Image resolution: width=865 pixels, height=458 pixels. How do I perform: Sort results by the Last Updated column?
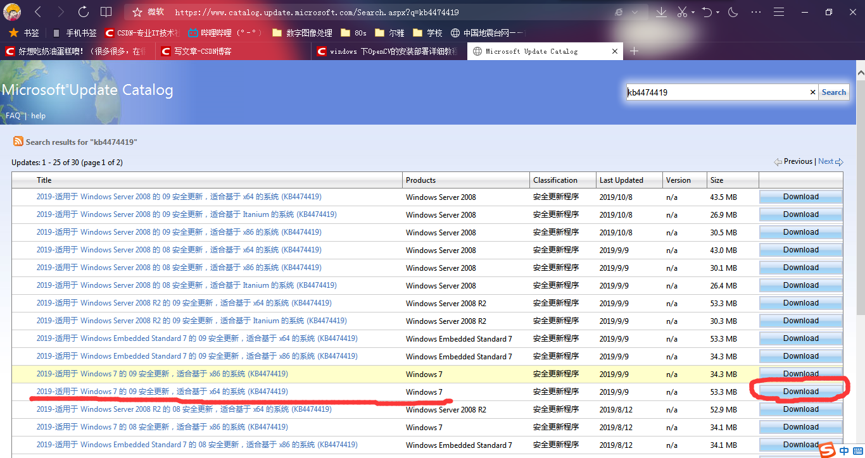click(621, 180)
